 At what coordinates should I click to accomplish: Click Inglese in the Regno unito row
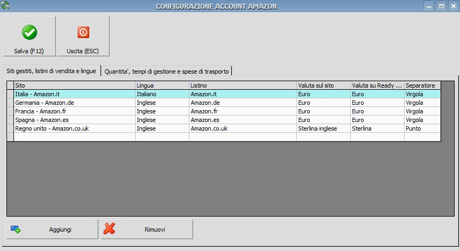(162, 128)
